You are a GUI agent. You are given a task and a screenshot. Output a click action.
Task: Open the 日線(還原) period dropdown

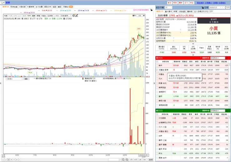point(66,16)
